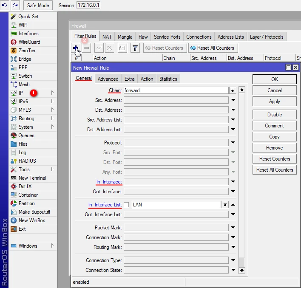Click the Redo arrow icon
Viewport: 301px width, 288px height.
click(x=15, y=5)
